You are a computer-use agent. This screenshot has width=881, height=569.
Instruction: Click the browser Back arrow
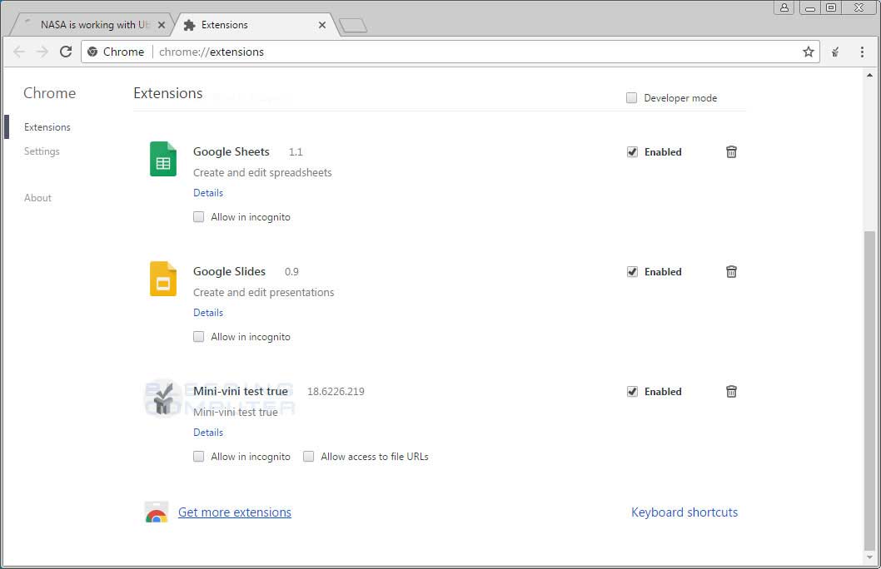click(19, 52)
